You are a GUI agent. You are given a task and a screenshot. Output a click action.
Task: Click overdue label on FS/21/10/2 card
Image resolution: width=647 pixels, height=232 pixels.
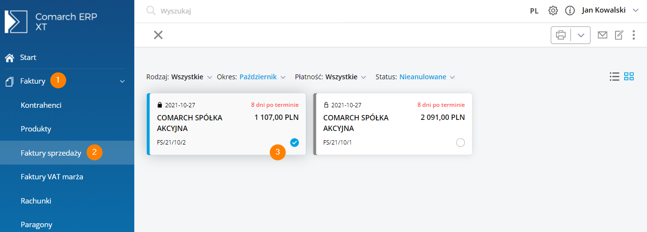click(x=275, y=105)
